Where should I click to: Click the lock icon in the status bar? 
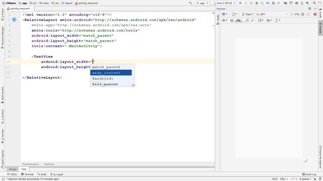coord(315,179)
